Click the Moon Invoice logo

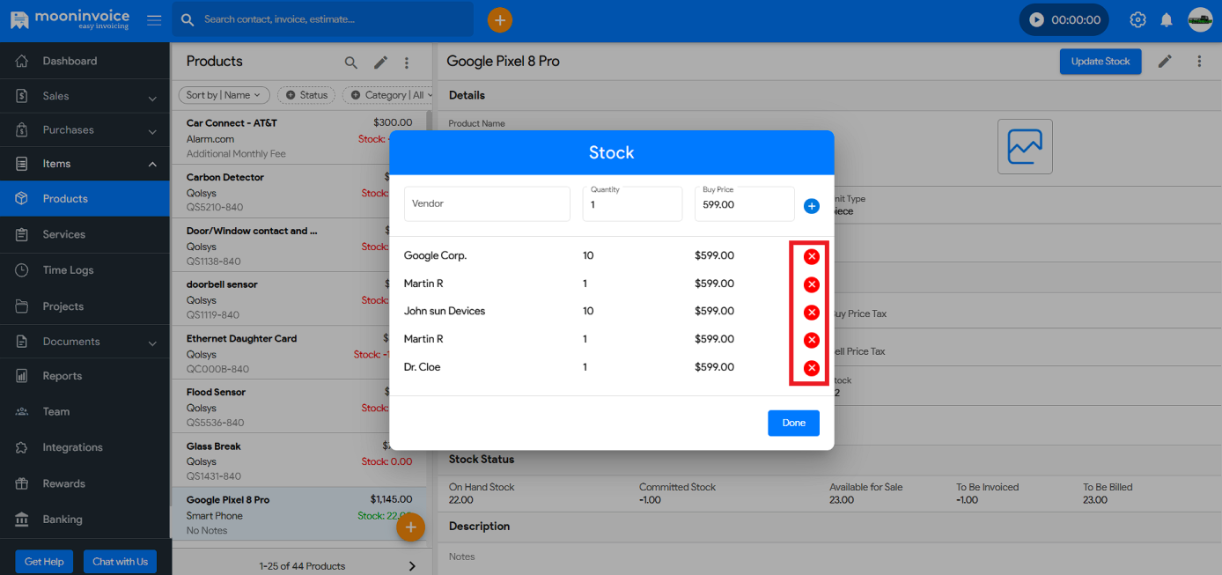click(x=70, y=19)
